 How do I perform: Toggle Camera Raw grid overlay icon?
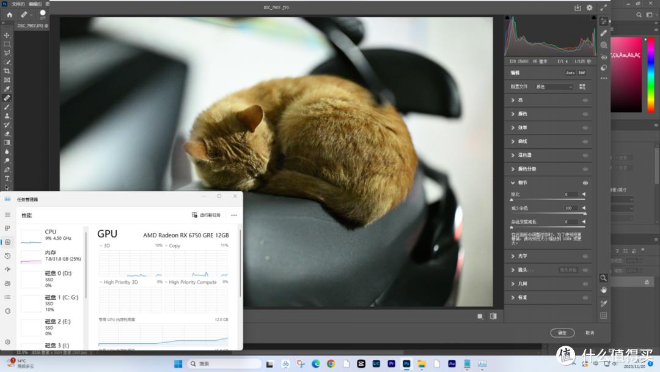(603, 316)
